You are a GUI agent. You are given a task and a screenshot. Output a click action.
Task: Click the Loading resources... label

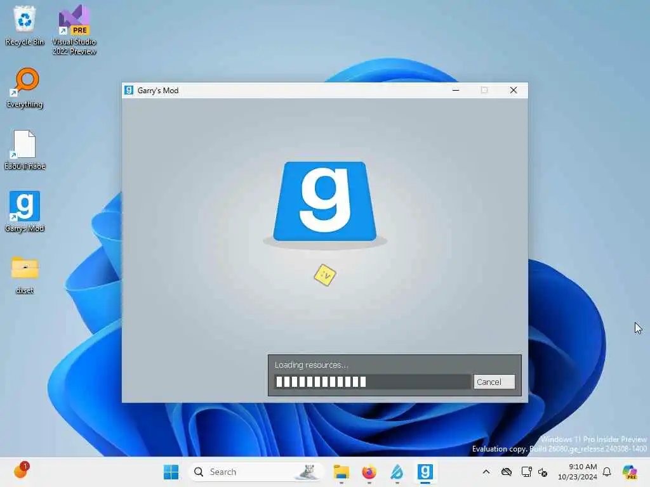coord(311,365)
